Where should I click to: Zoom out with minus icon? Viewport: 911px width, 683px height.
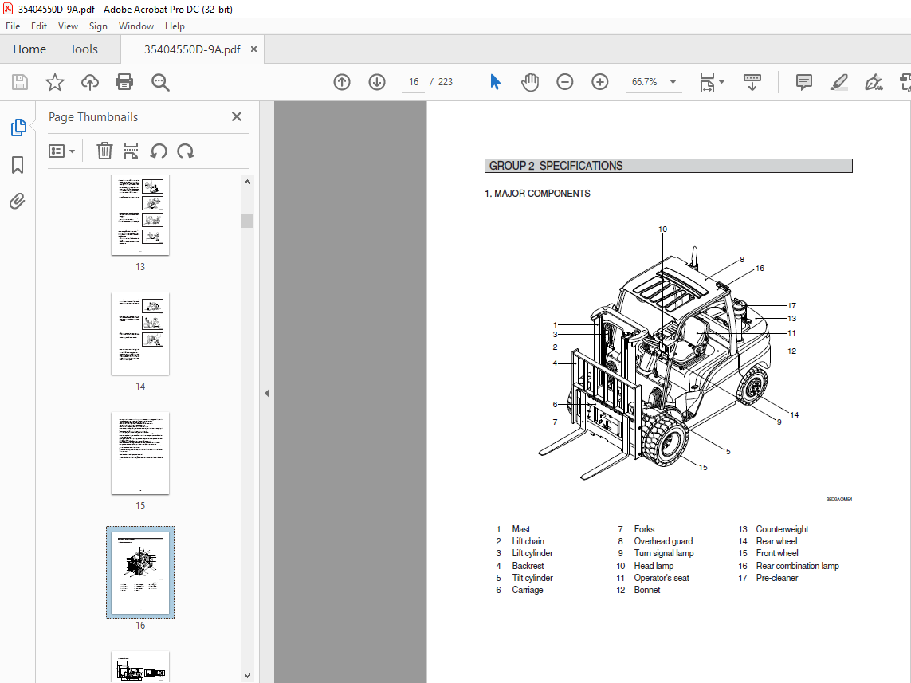(x=565, y=82)
